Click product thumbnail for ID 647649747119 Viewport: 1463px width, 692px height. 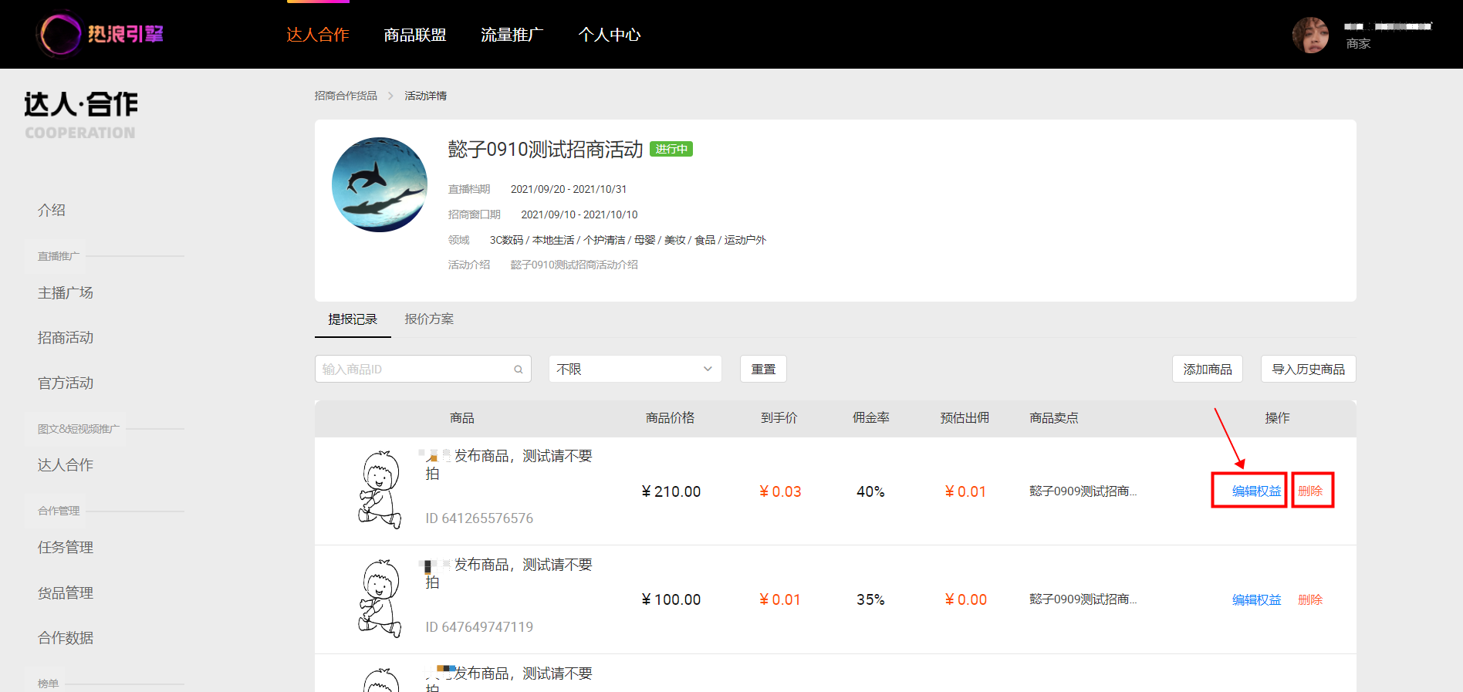[x=380, y=599]
